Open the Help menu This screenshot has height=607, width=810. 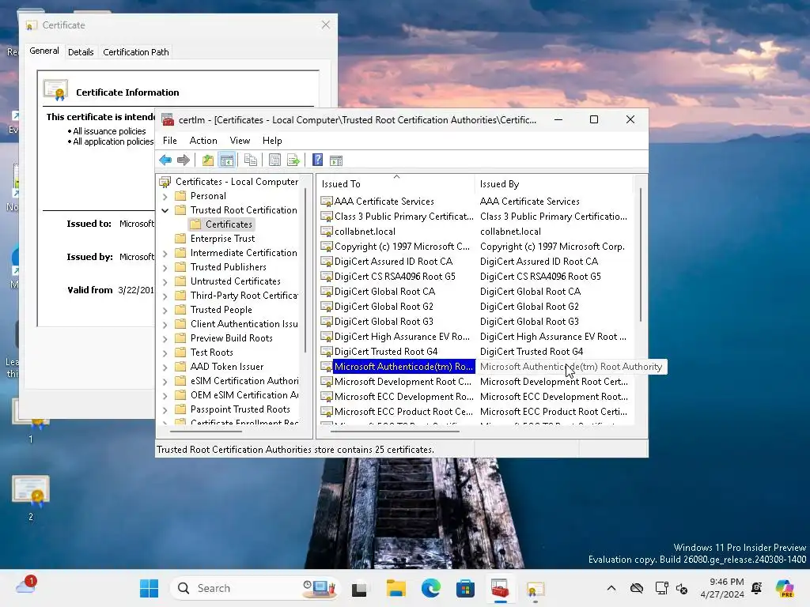pyautogui.click(x=272, y=141)
